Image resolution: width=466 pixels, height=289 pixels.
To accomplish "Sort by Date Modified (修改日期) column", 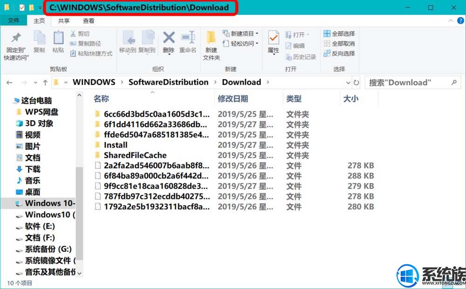I will click(233, 99).
